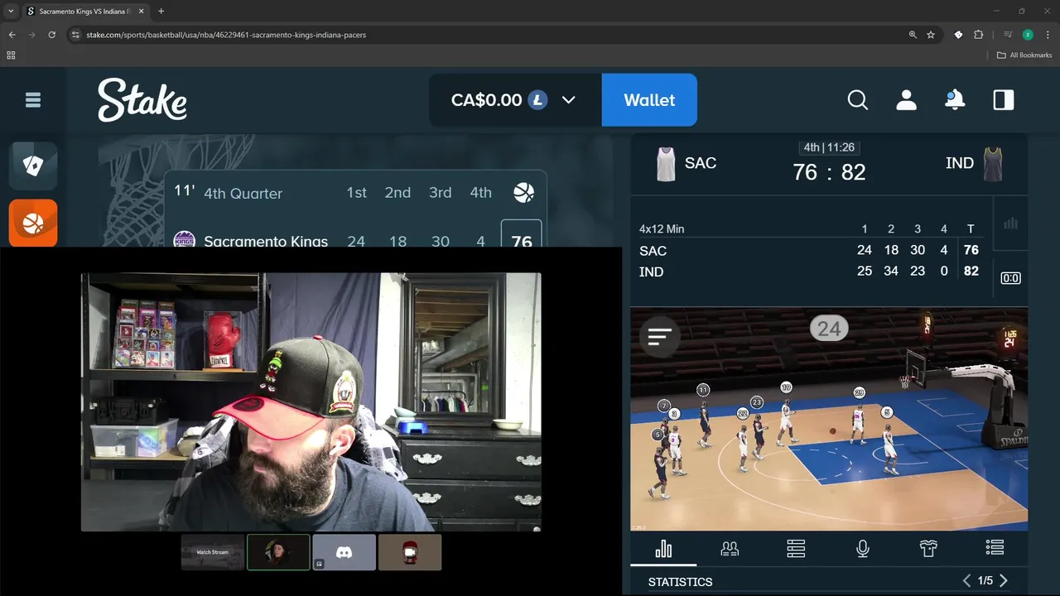This screenshot has height=596, width=1060.
Task: Open the notifications bell
Action: [955, 100]
